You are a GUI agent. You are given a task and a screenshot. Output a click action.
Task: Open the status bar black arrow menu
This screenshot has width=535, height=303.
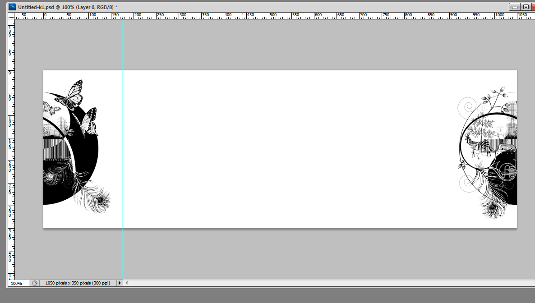coord(120,283)
